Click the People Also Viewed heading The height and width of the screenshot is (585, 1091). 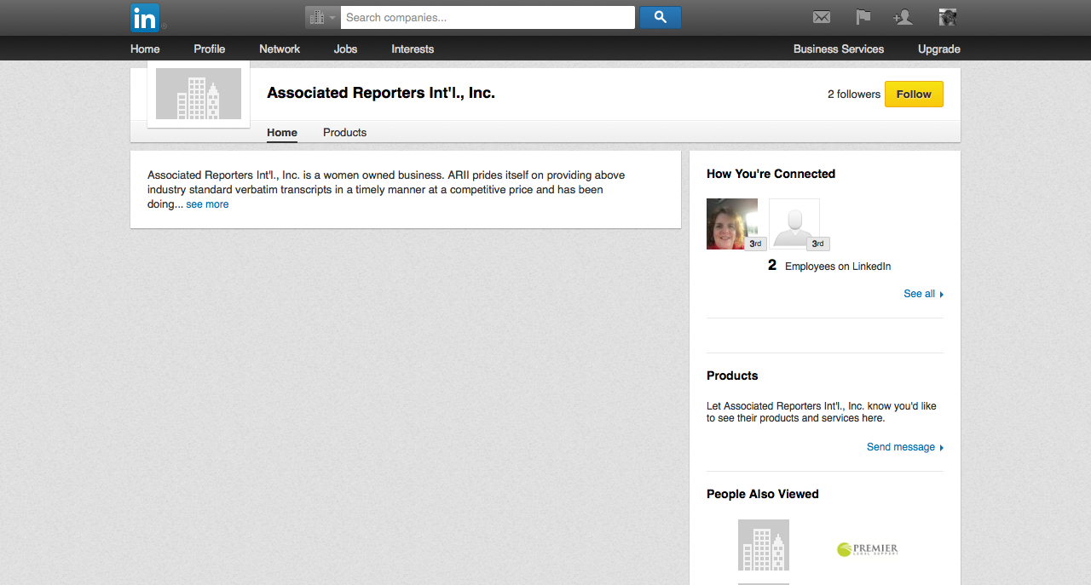763,494
